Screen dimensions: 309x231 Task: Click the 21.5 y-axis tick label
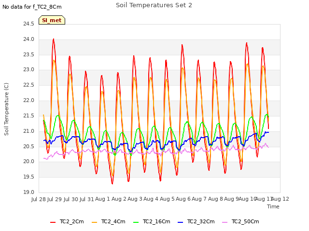click(29, 115)
